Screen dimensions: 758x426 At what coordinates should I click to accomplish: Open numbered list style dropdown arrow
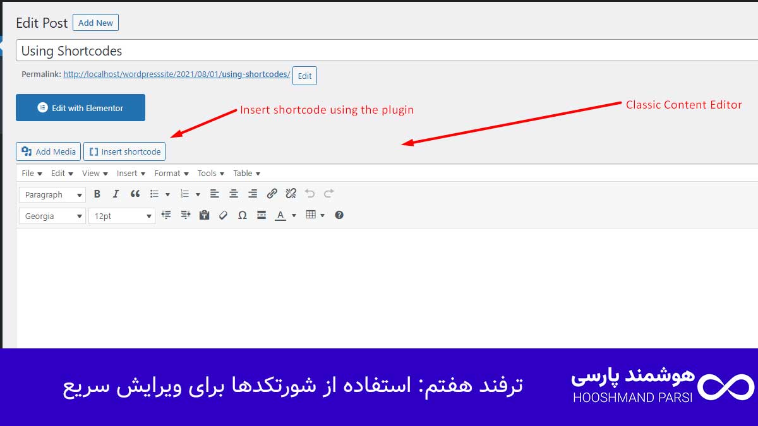pos(198,194)
